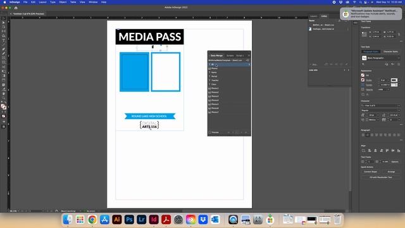Open Lightroom from the Dock
The width and height of the screenshot is (405, 228).
[x=142, y=220]
